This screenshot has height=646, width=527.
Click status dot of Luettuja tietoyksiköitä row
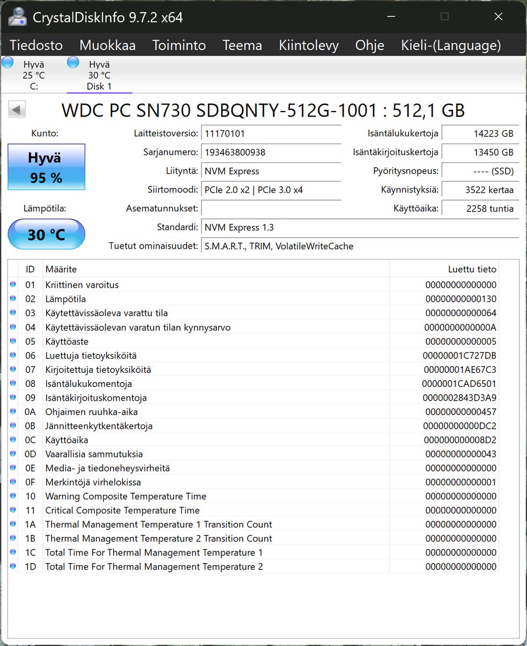(x=13, y=355)
